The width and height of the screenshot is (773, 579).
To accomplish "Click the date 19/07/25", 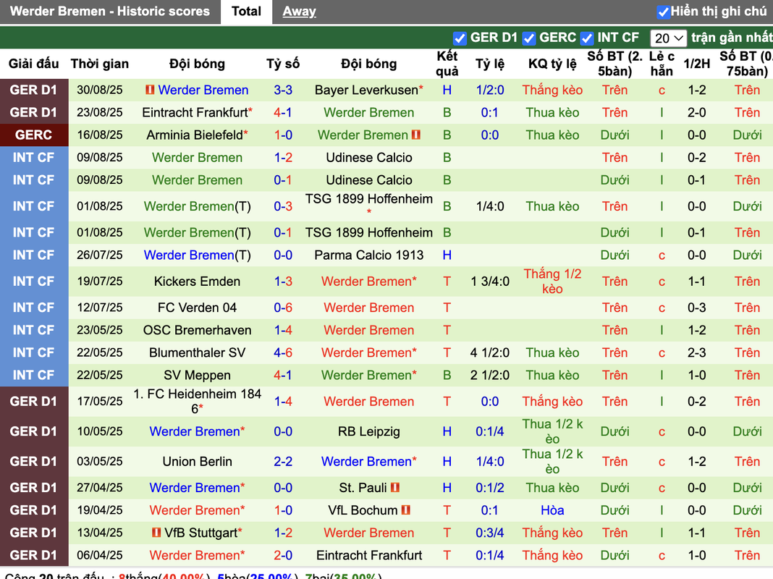I will coord(100,282).
